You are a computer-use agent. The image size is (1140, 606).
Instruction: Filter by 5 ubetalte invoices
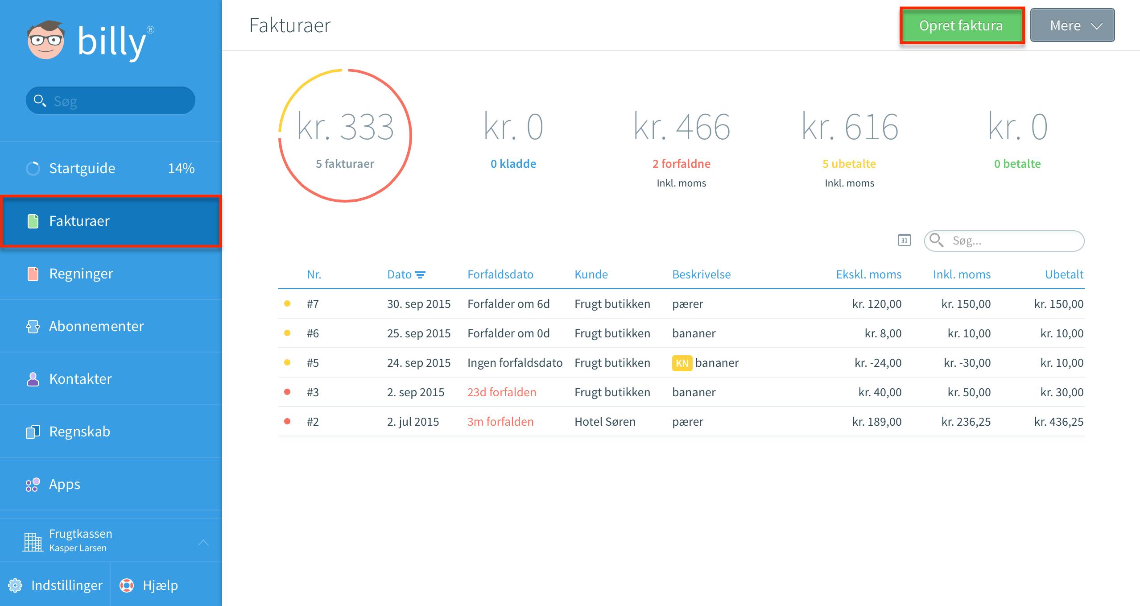pos(849,164)
